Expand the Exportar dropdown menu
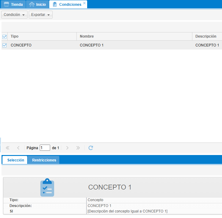This screenshot has width=222, height=218. [x=40, y=15]
